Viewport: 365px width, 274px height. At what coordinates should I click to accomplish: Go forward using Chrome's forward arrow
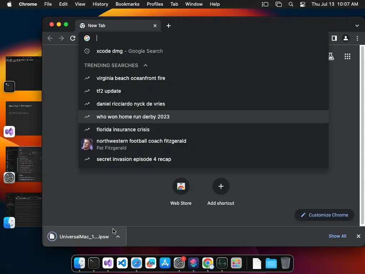(61, 38)
